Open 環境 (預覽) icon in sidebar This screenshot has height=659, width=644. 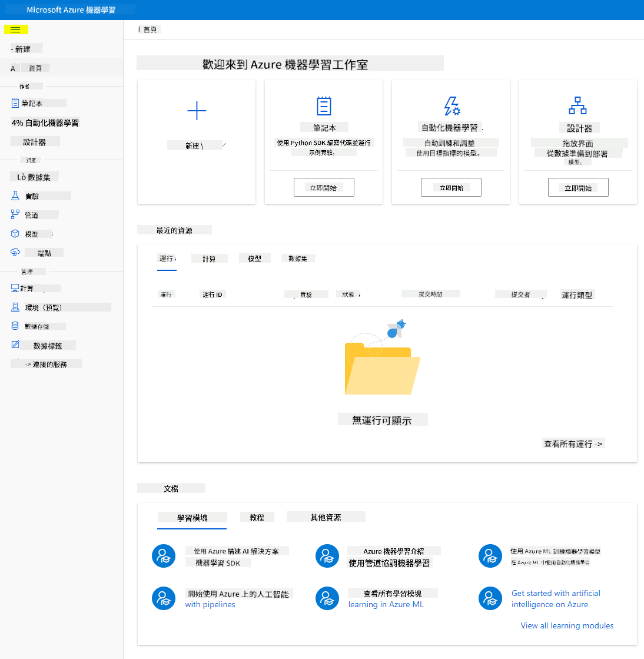coord(15,307)
